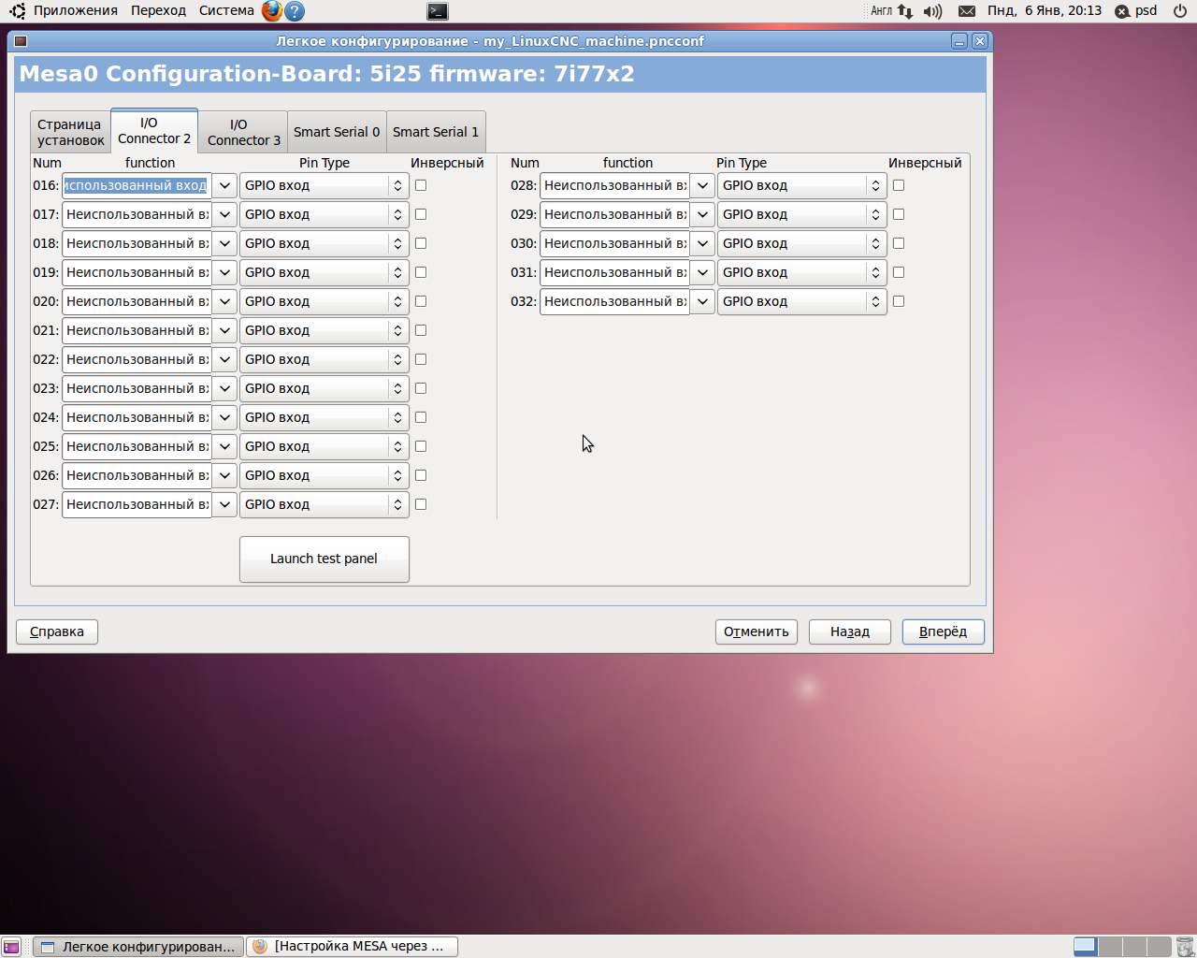Expand the function dropdown arrow for pin 018

point(224,243)
